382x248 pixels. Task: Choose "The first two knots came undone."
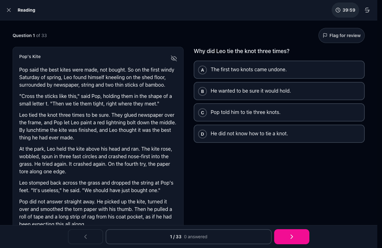279,70
